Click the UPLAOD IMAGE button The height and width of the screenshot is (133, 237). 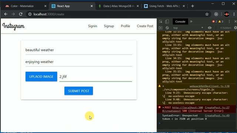tap(41, 76)
